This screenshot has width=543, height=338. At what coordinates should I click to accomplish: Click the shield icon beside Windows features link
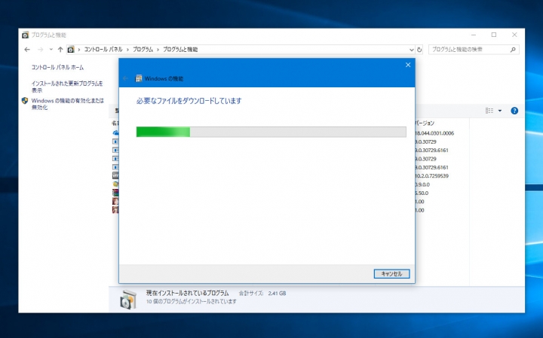(x=25, y=101)
